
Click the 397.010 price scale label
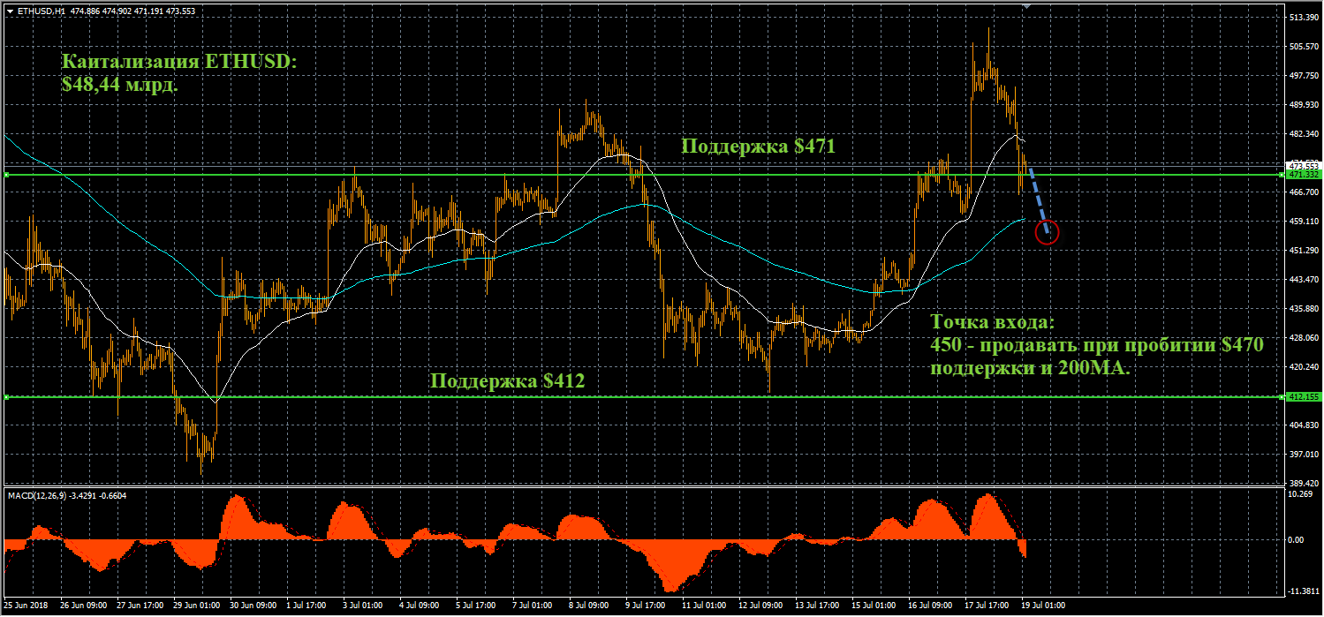1304,455
